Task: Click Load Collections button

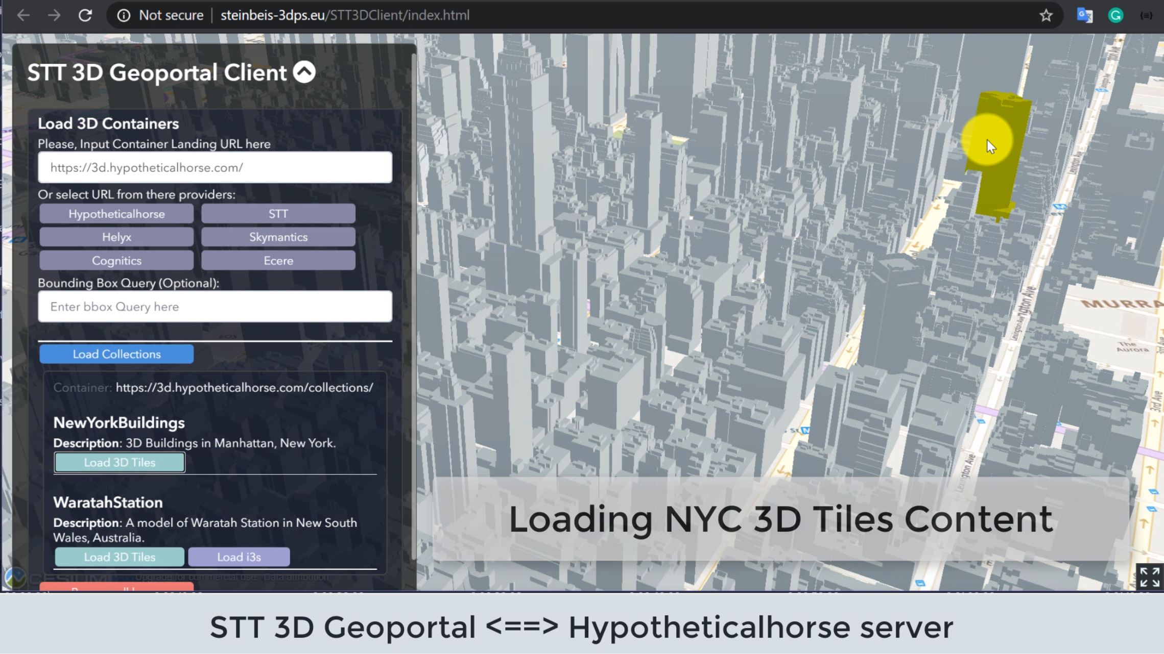Action: tap(116, 354)
